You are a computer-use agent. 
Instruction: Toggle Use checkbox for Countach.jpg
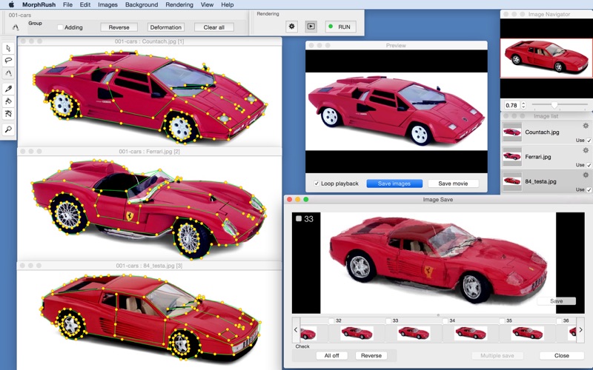point(589,140)
